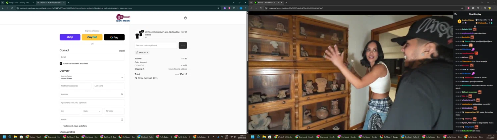This screenshot has height=140, width=497.
Task: Open the shopping cart bag icon
Action: tap(185, 18)
